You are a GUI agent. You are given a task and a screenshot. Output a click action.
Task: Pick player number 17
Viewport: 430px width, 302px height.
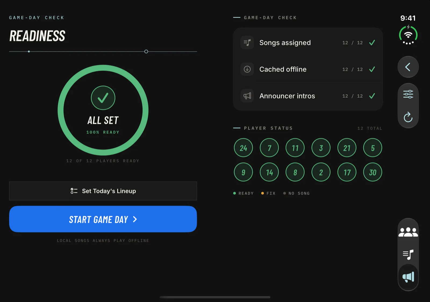[x=347, y=172]
